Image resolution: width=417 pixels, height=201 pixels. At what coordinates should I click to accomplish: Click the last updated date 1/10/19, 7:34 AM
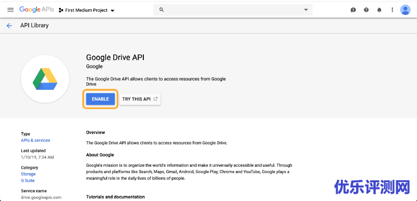(x=38, y=157)
